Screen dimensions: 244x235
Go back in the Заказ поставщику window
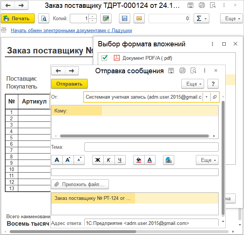pyautogui.click(x=8, y=6)
